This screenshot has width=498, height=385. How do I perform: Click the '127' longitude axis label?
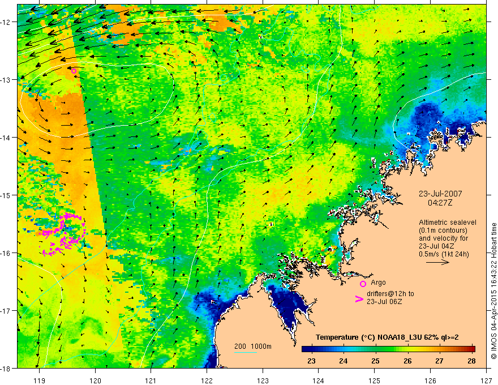point(486,380)
